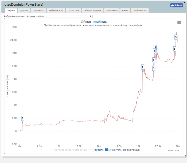
Task: Click the otecDominic (PokerStars) title
Action: 24,5
